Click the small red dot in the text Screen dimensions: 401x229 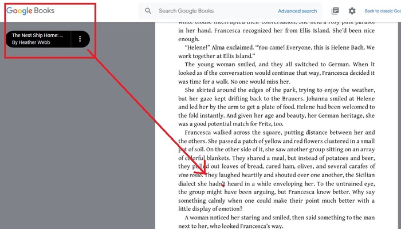[223, 185]
